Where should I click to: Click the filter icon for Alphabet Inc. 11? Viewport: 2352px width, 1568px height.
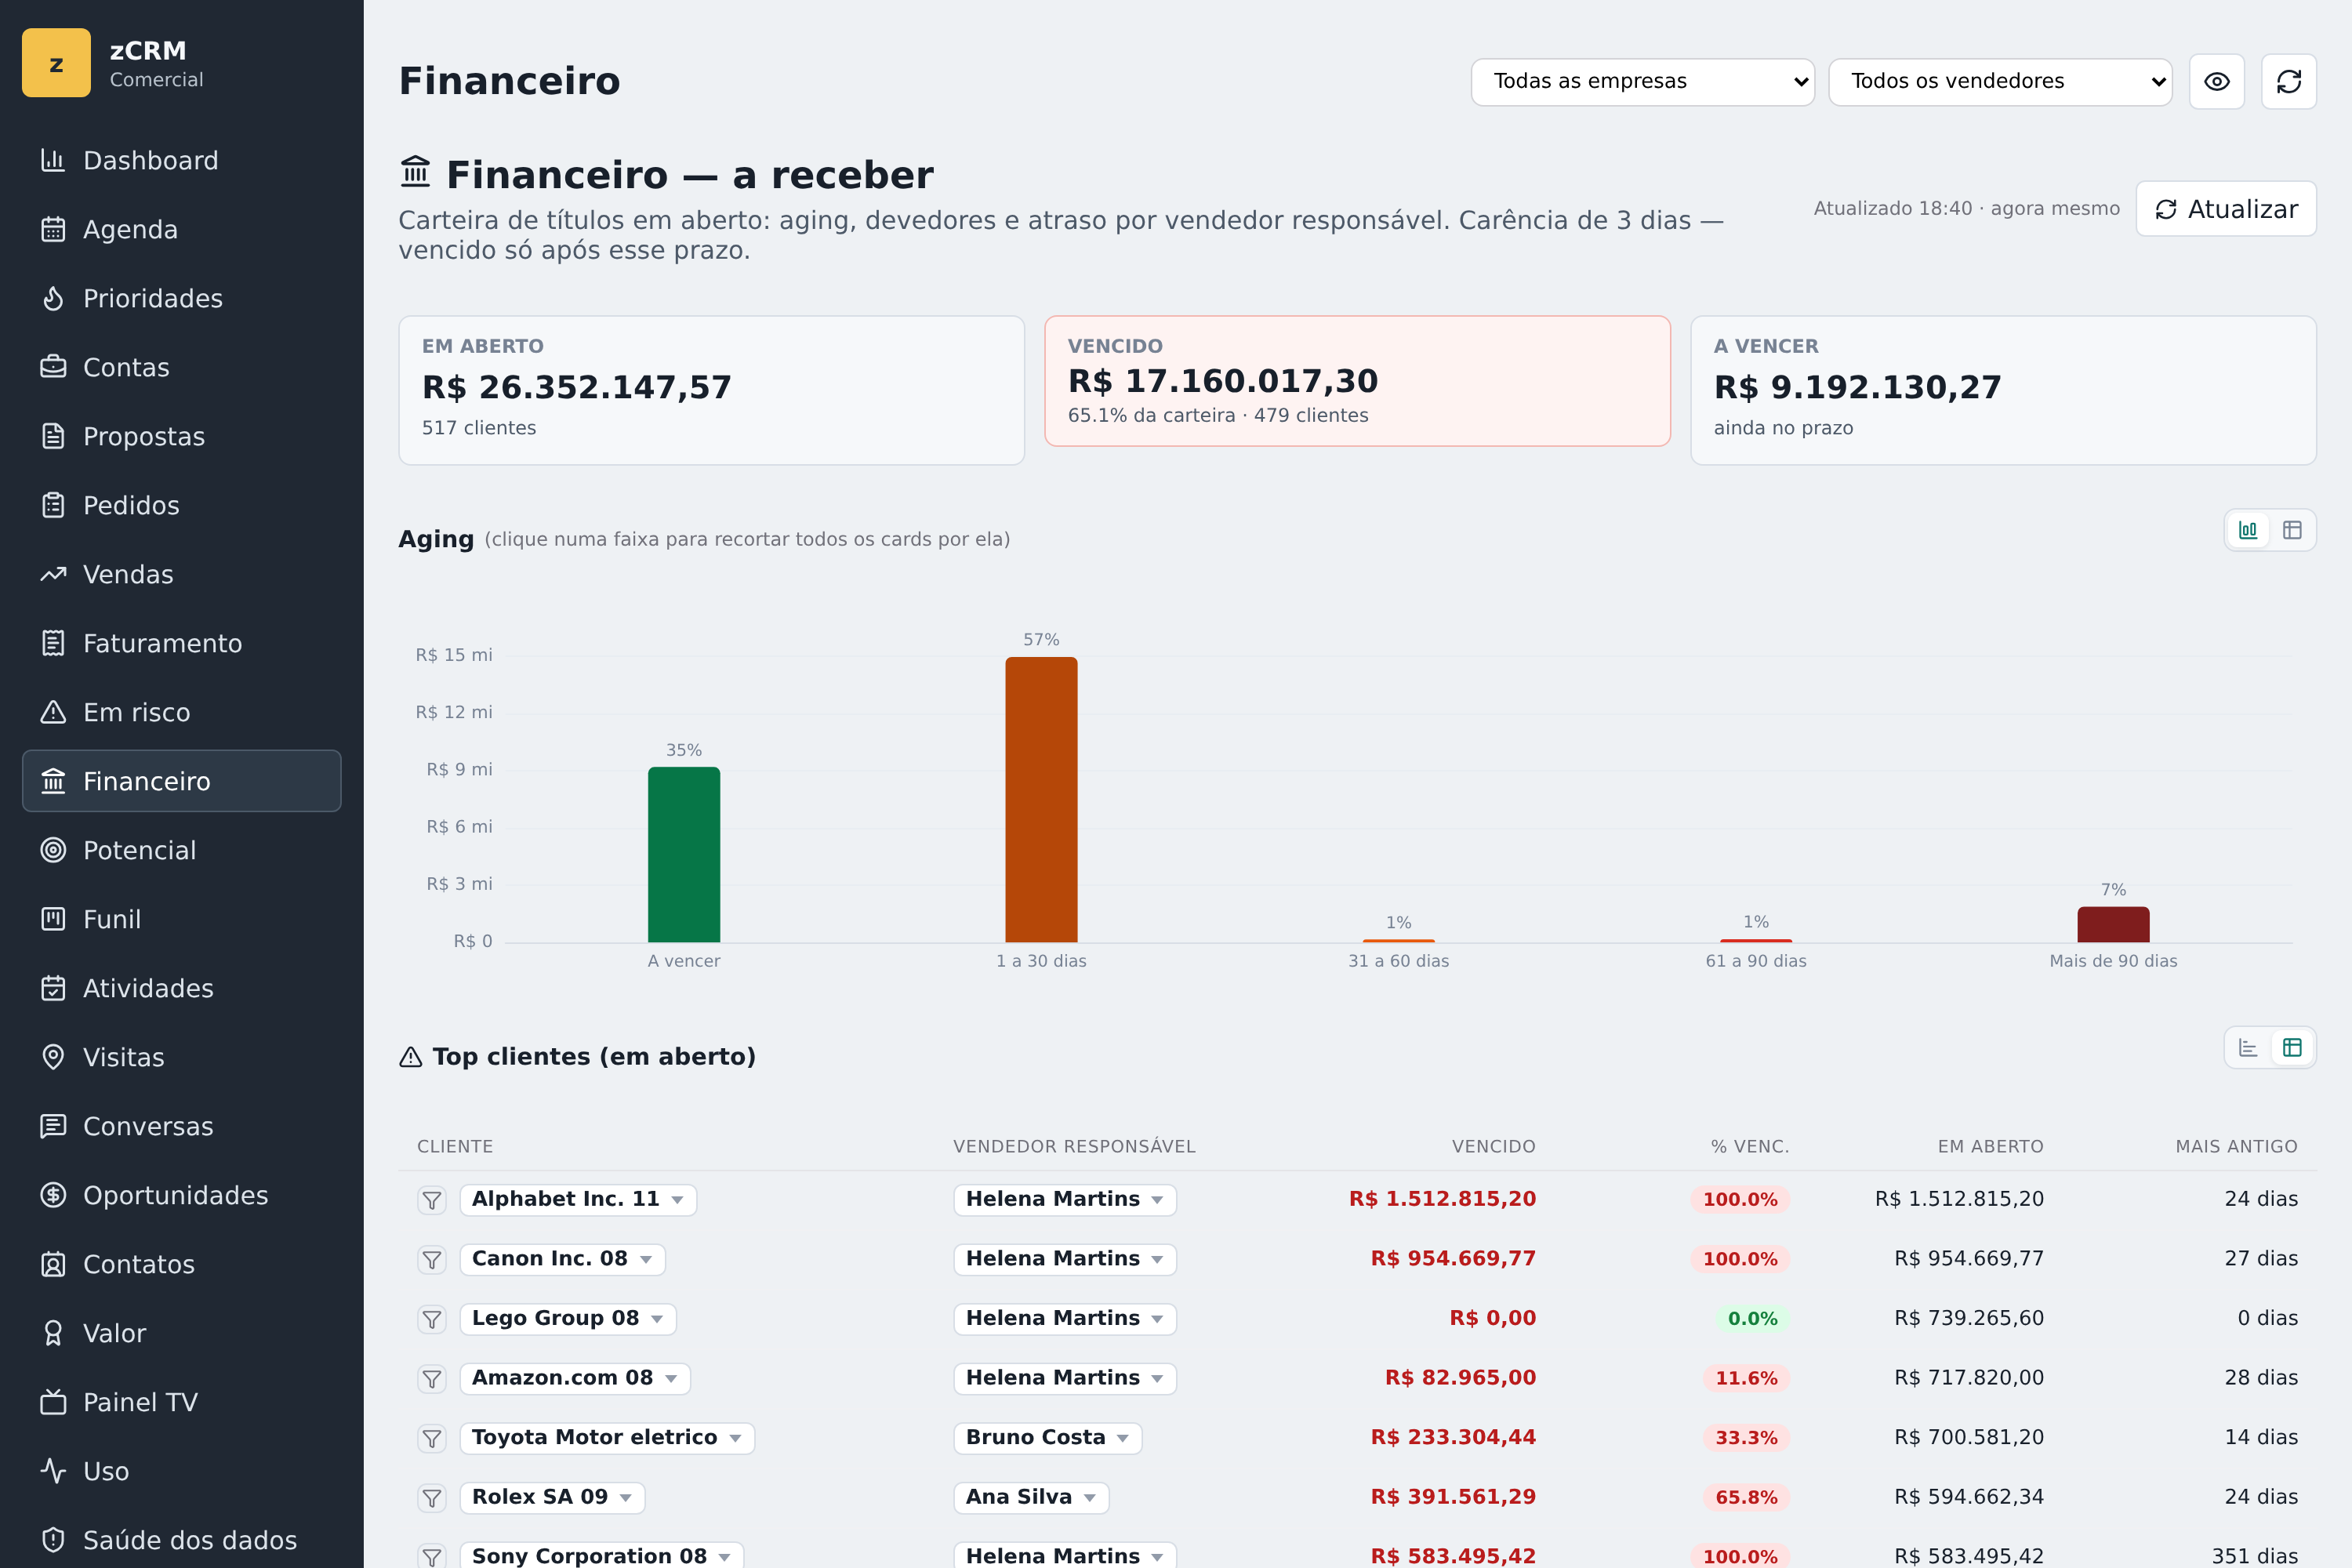coord(432,1200)
